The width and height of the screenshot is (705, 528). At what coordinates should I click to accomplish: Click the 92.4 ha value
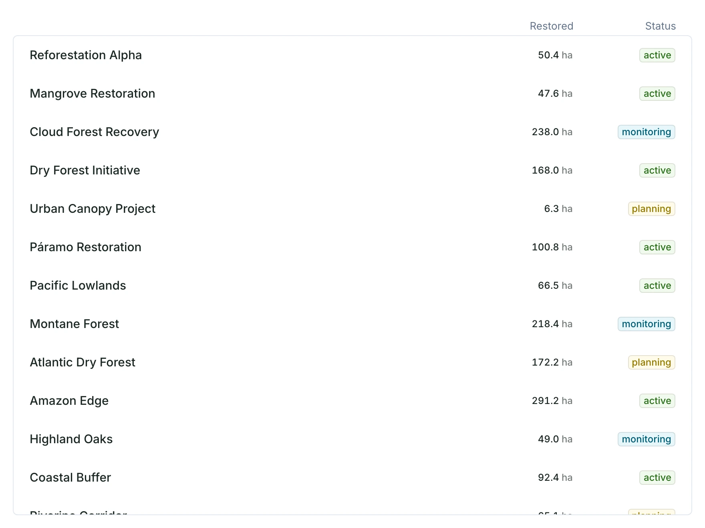click(x=555, y=478)
